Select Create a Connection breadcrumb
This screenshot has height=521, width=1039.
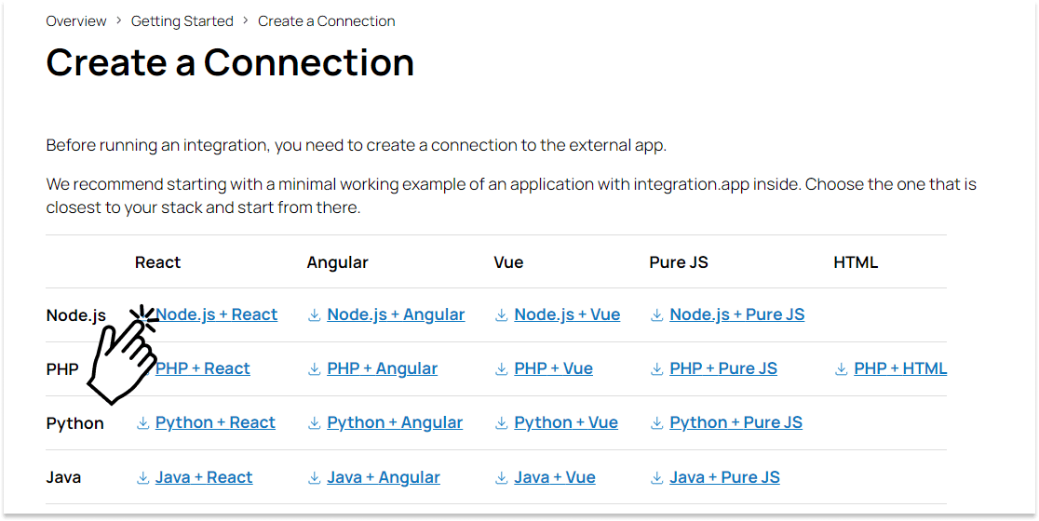(327, 21)
